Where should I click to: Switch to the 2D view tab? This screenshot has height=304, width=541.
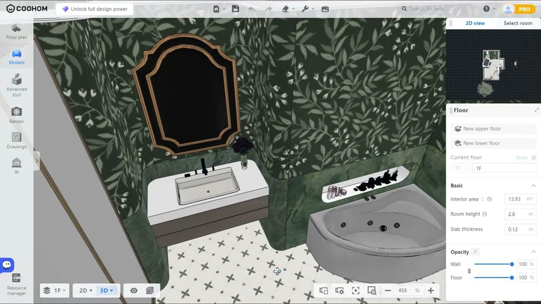pyautogui.click(x=475, y=23)
